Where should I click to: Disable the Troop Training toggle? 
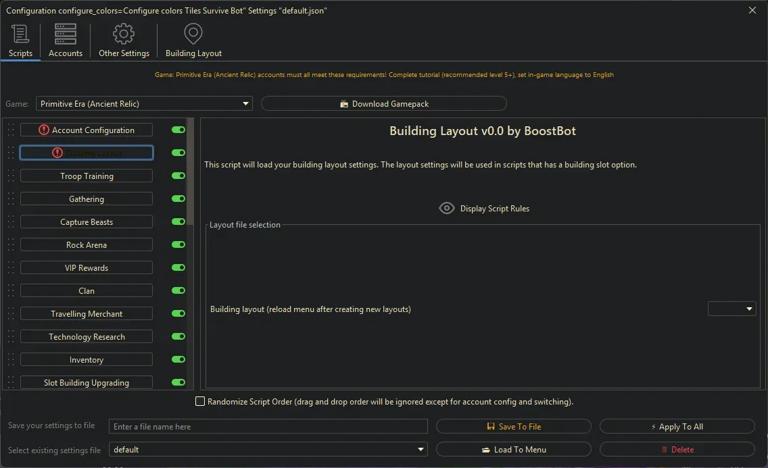pyautogui.click(x=178, y=176)
